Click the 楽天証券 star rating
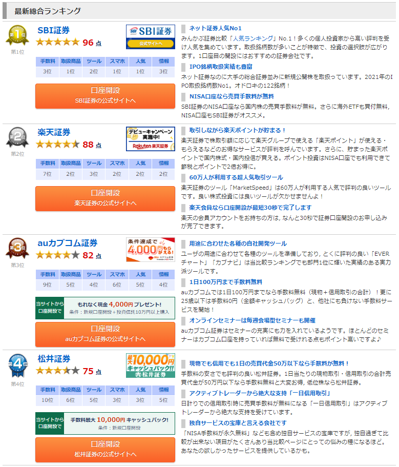Image resolution: width=399 pixels, height=467 pixels. coord(58,145)
